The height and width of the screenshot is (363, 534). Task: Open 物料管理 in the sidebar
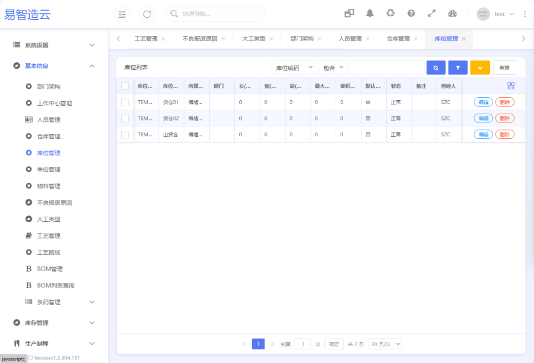(x=48, y=186)
